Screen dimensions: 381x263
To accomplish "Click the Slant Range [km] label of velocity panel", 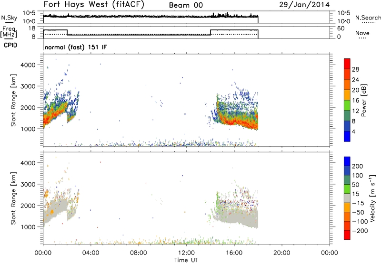I will [13, 198].
